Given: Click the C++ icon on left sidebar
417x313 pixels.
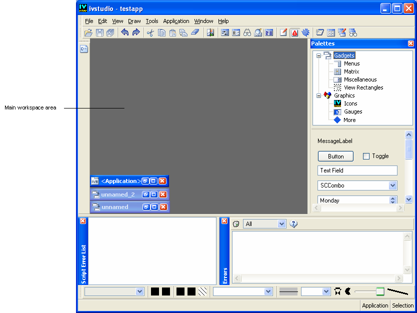Looking at the screenshot, I should [84, 49].
